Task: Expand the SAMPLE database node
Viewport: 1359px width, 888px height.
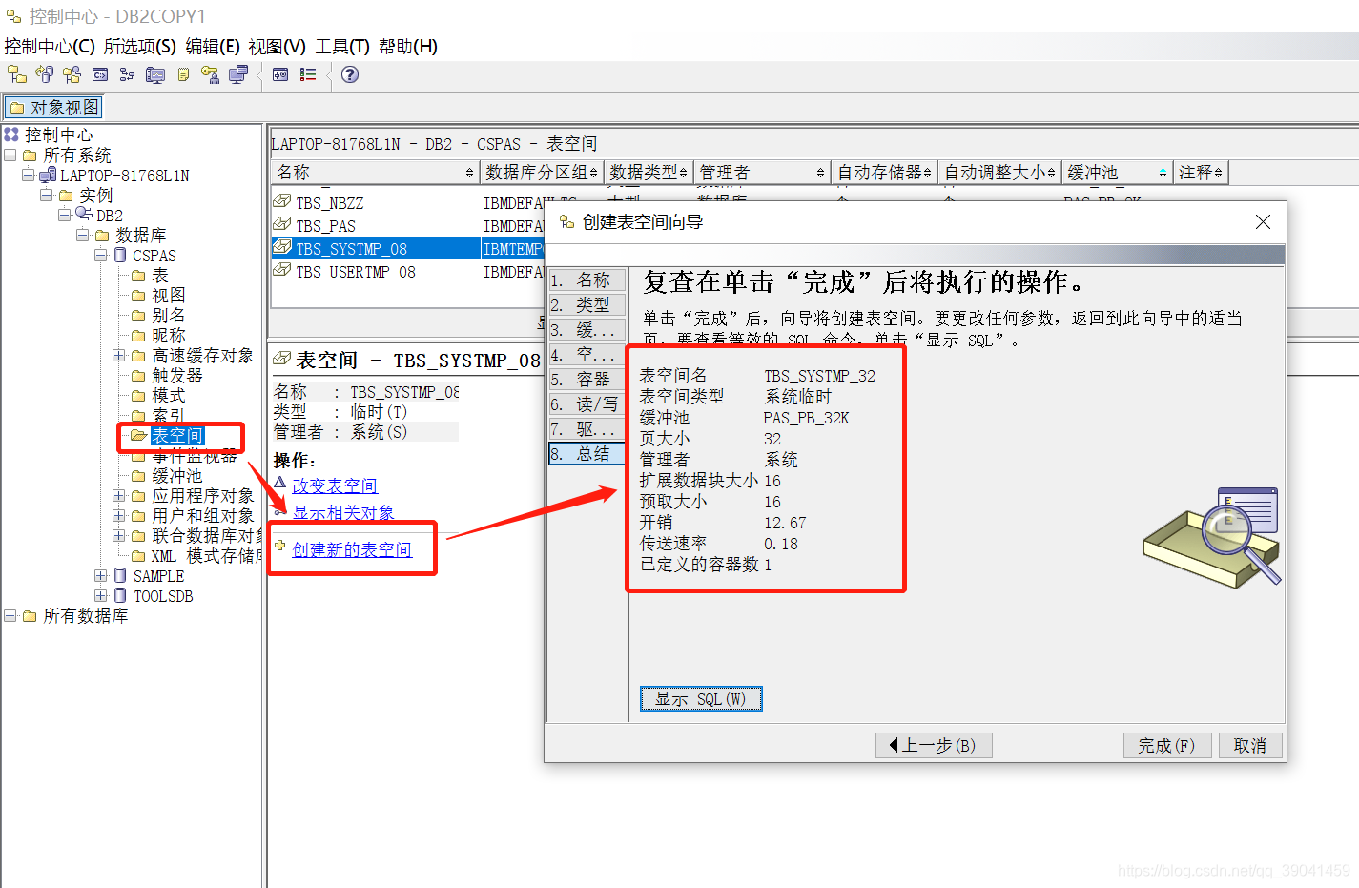Action: (101, 575)
